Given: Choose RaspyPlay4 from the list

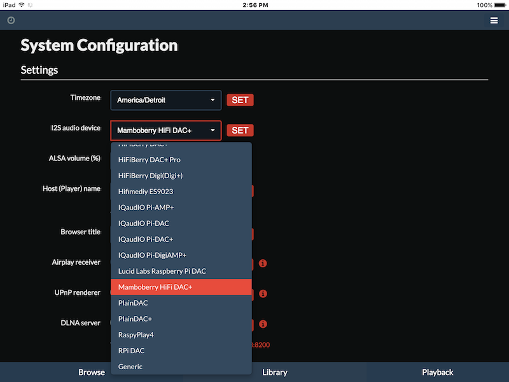Looking at the screenshot, I should (181, 335).
